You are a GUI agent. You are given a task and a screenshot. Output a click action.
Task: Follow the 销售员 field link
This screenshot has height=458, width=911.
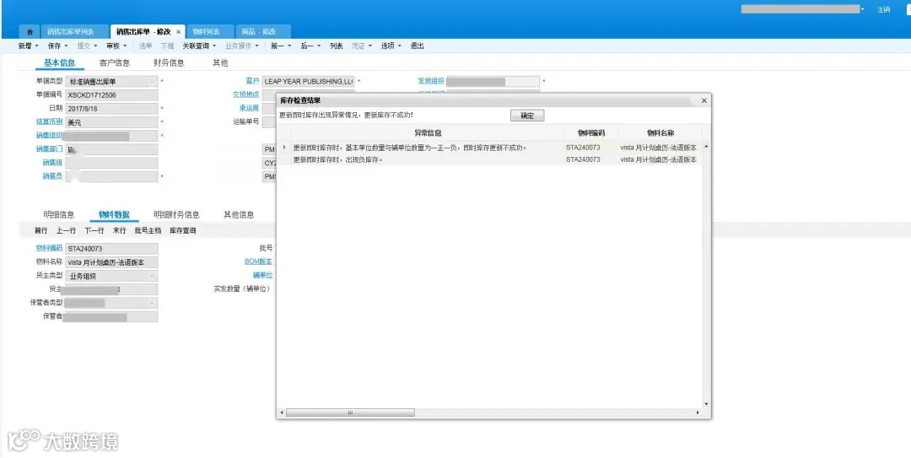51,176
